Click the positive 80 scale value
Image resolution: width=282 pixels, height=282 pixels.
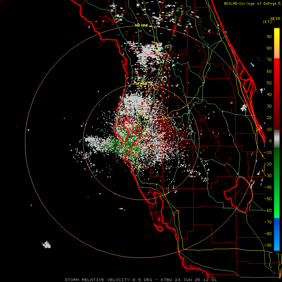point(269,48)
